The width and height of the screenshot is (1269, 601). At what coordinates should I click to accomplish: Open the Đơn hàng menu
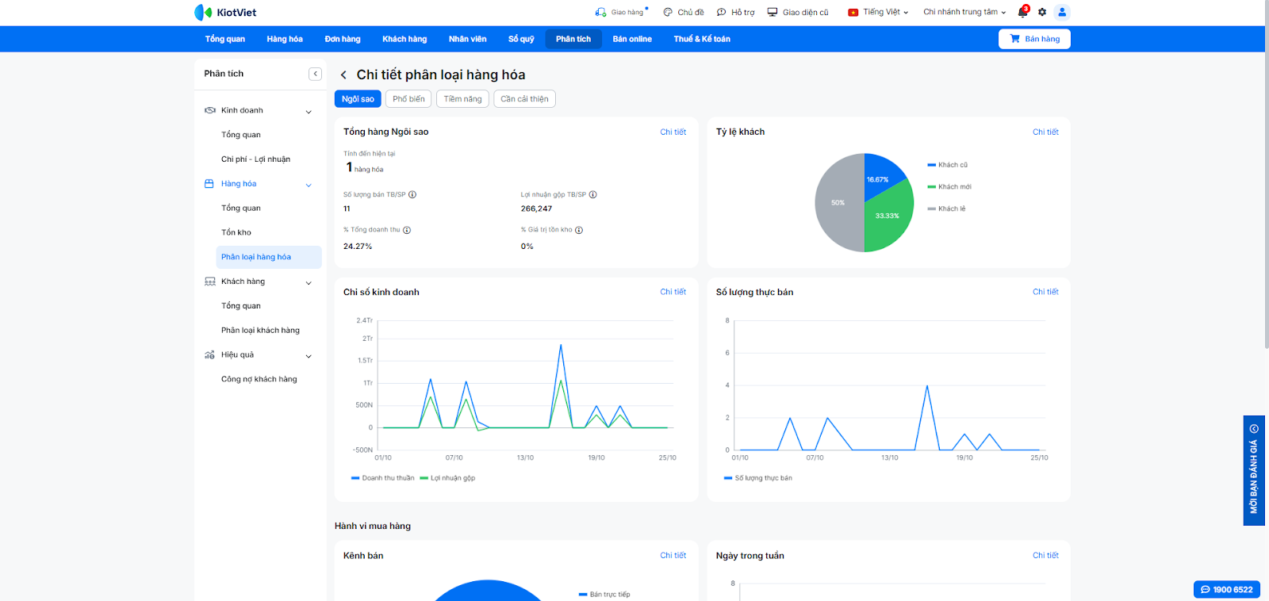(x=343, y=39)
